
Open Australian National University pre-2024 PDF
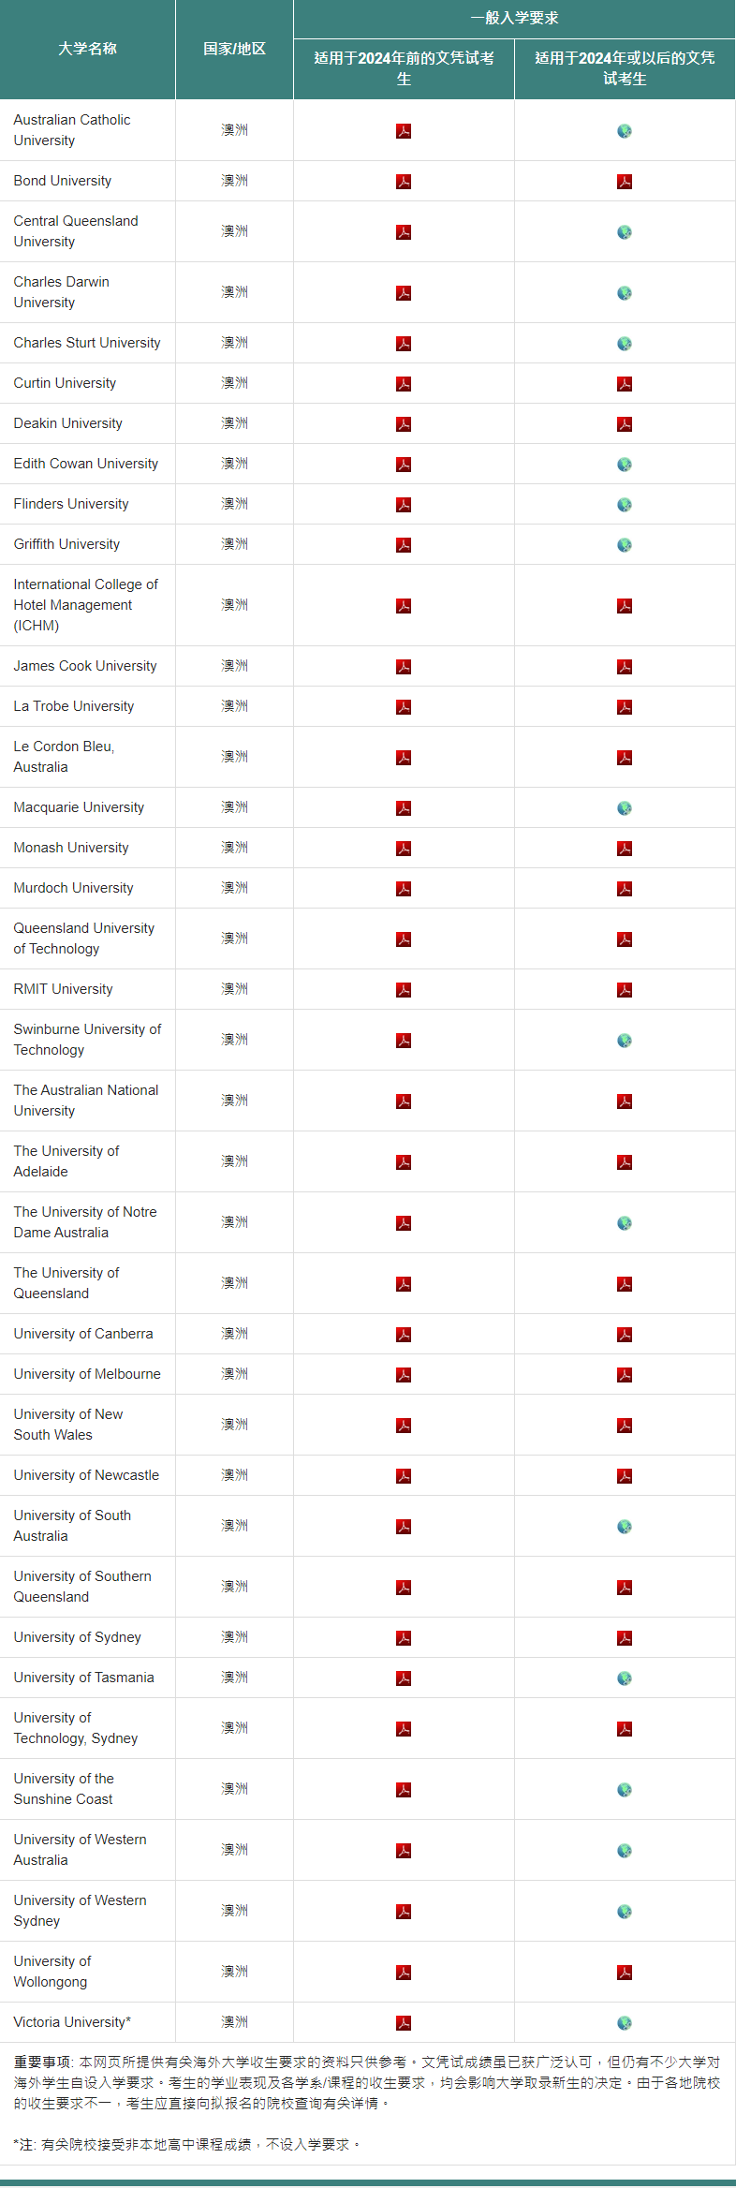click(404, 1101)
